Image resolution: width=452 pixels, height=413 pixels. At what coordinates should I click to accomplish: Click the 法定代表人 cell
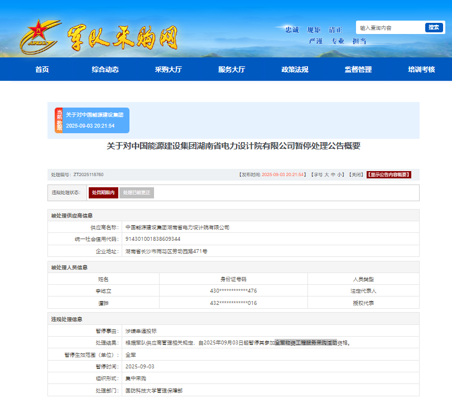click(363, 291)
